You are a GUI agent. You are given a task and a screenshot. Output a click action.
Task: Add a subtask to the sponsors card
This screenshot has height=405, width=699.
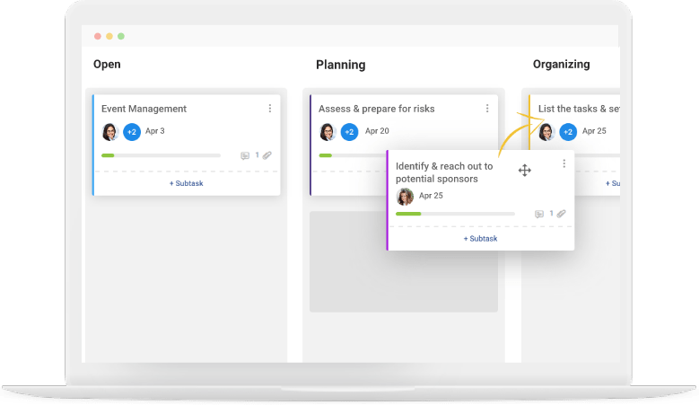point(480,239)
